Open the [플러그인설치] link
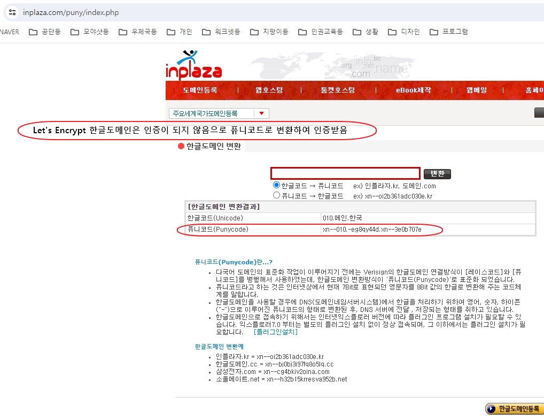 275,331
